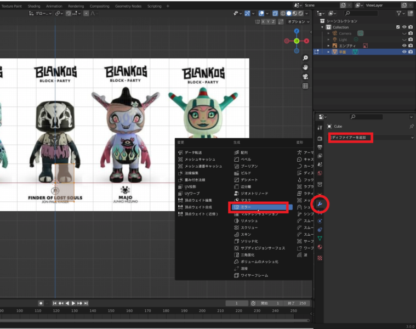Viewport: 416px width, 329px height.
Task: Click the green -Y axis gizmo ball
Action: point(297,41)
